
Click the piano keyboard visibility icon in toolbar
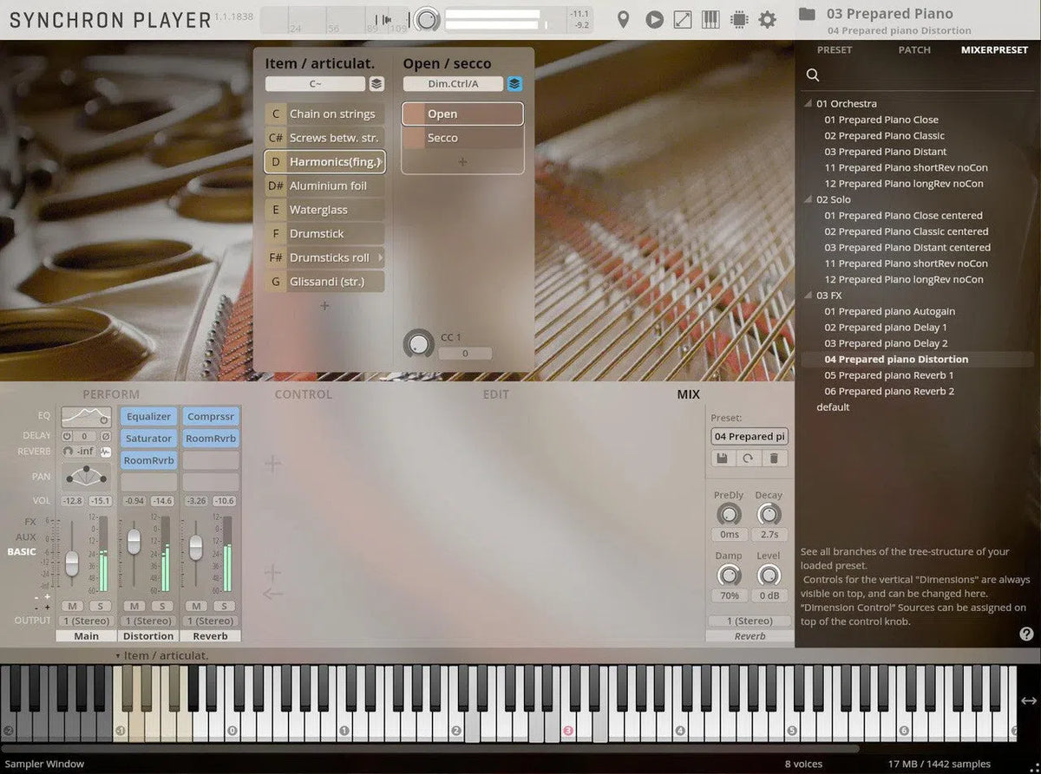710,19
